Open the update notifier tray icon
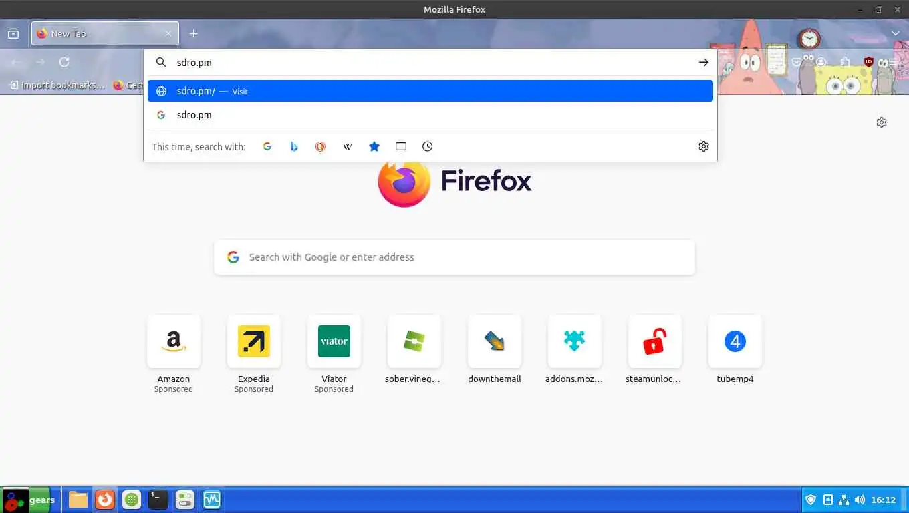This screenshot has width=909, height=513. click(827, 500)
